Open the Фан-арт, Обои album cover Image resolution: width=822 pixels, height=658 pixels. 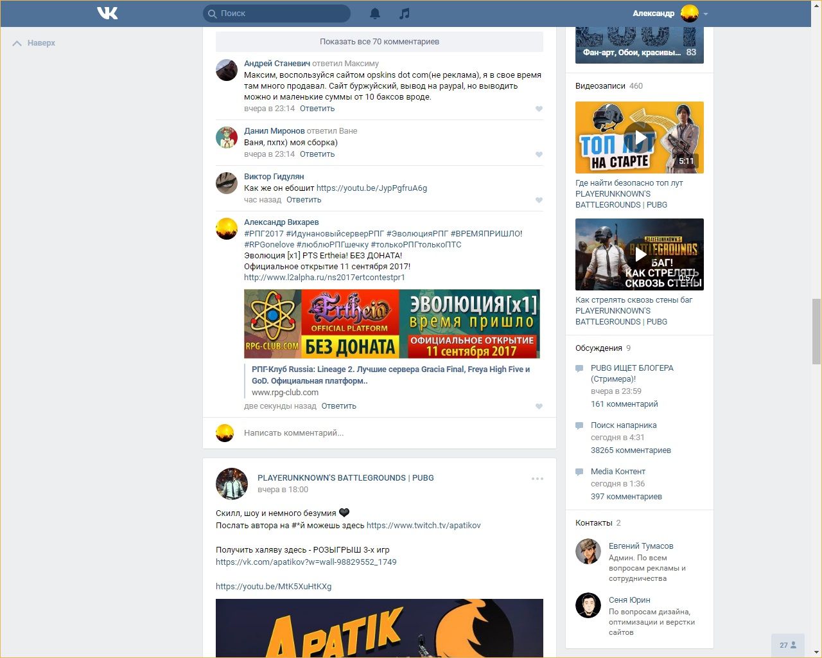[640, 45]
